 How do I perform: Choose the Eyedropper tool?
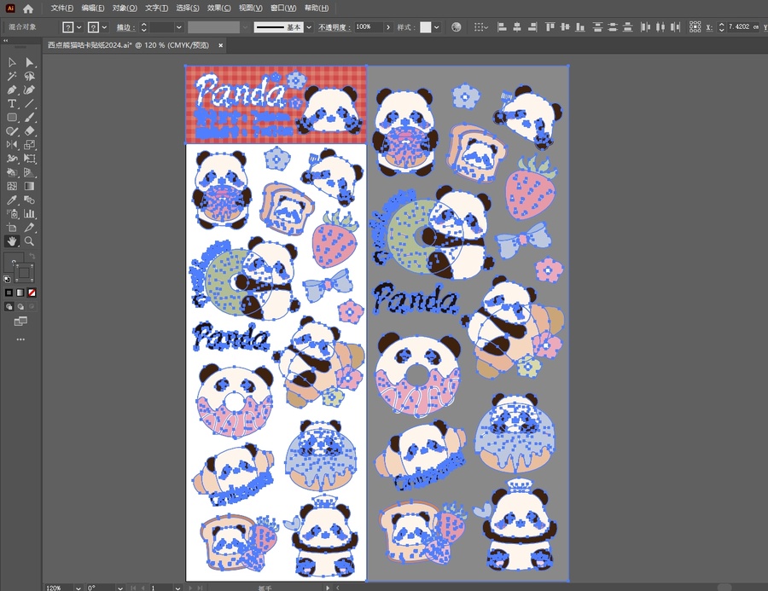pos(12,200)
